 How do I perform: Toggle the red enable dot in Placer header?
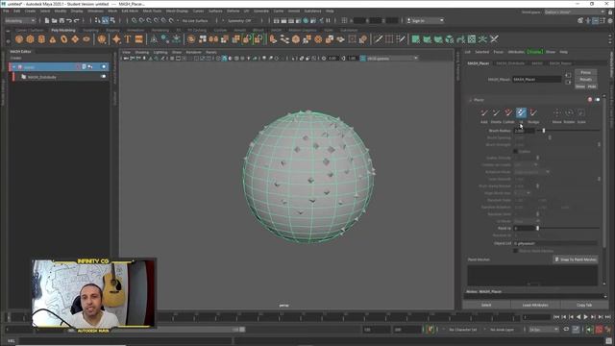click(590, 100)
